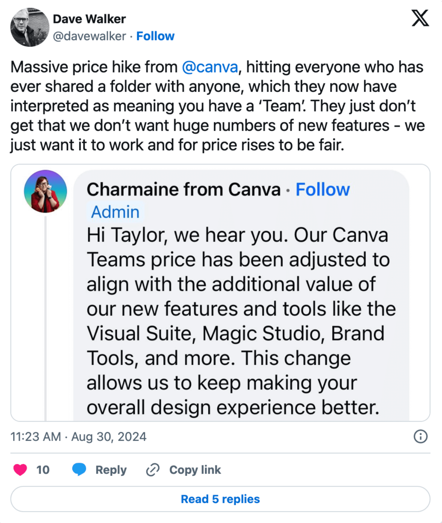Viewport: 442px width, 523px height.
Task: Click the Reply text label
Action: point(111,470)
